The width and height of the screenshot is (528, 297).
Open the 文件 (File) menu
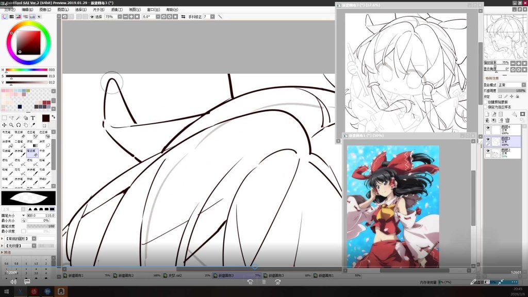click(x=9, y=10)
